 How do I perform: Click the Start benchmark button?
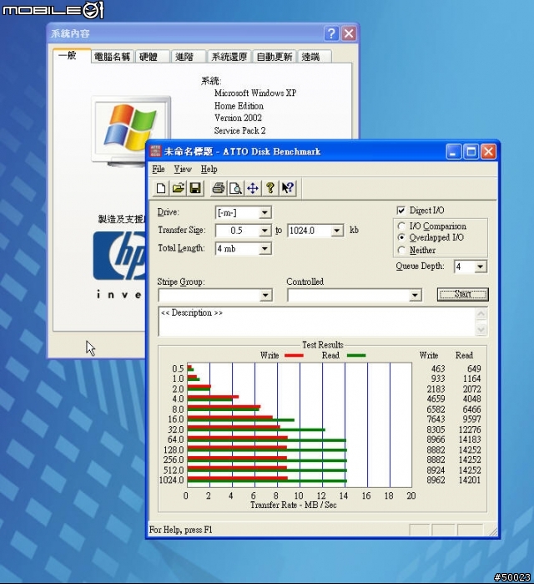tap(462, 294)
